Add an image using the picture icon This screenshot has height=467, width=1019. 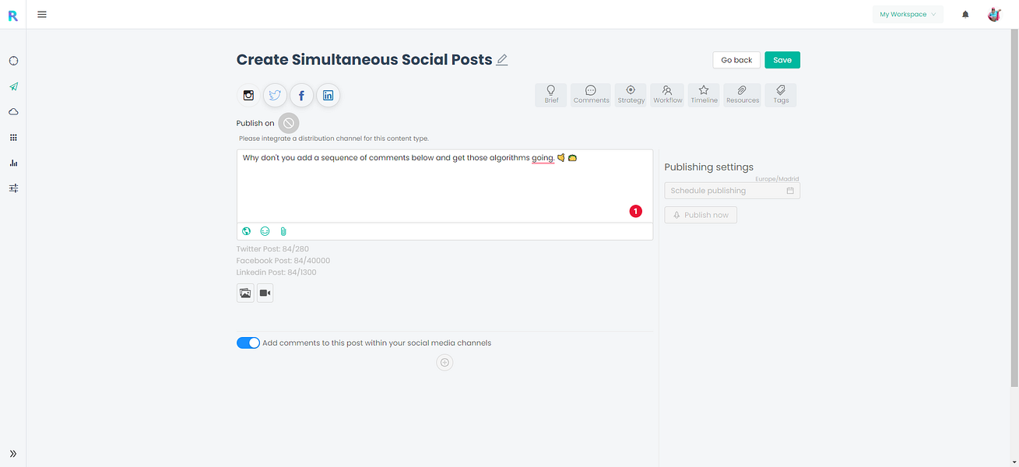[245, 293]
